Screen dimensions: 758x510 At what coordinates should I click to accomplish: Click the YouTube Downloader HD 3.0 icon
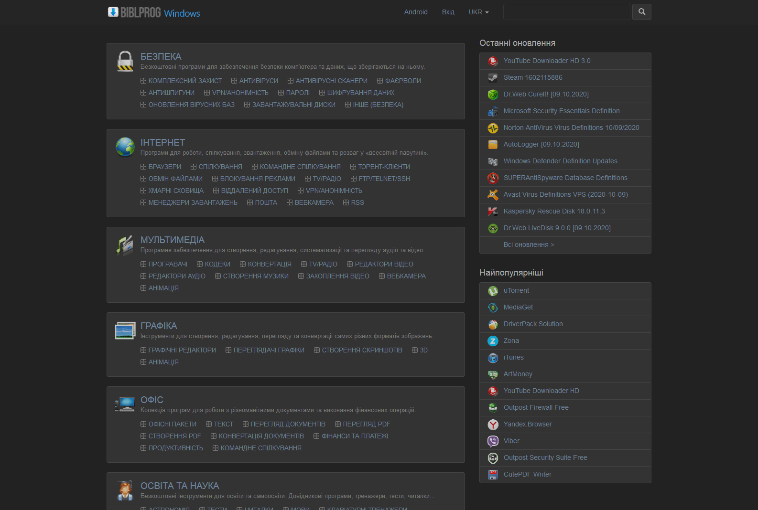click(493, 61)
